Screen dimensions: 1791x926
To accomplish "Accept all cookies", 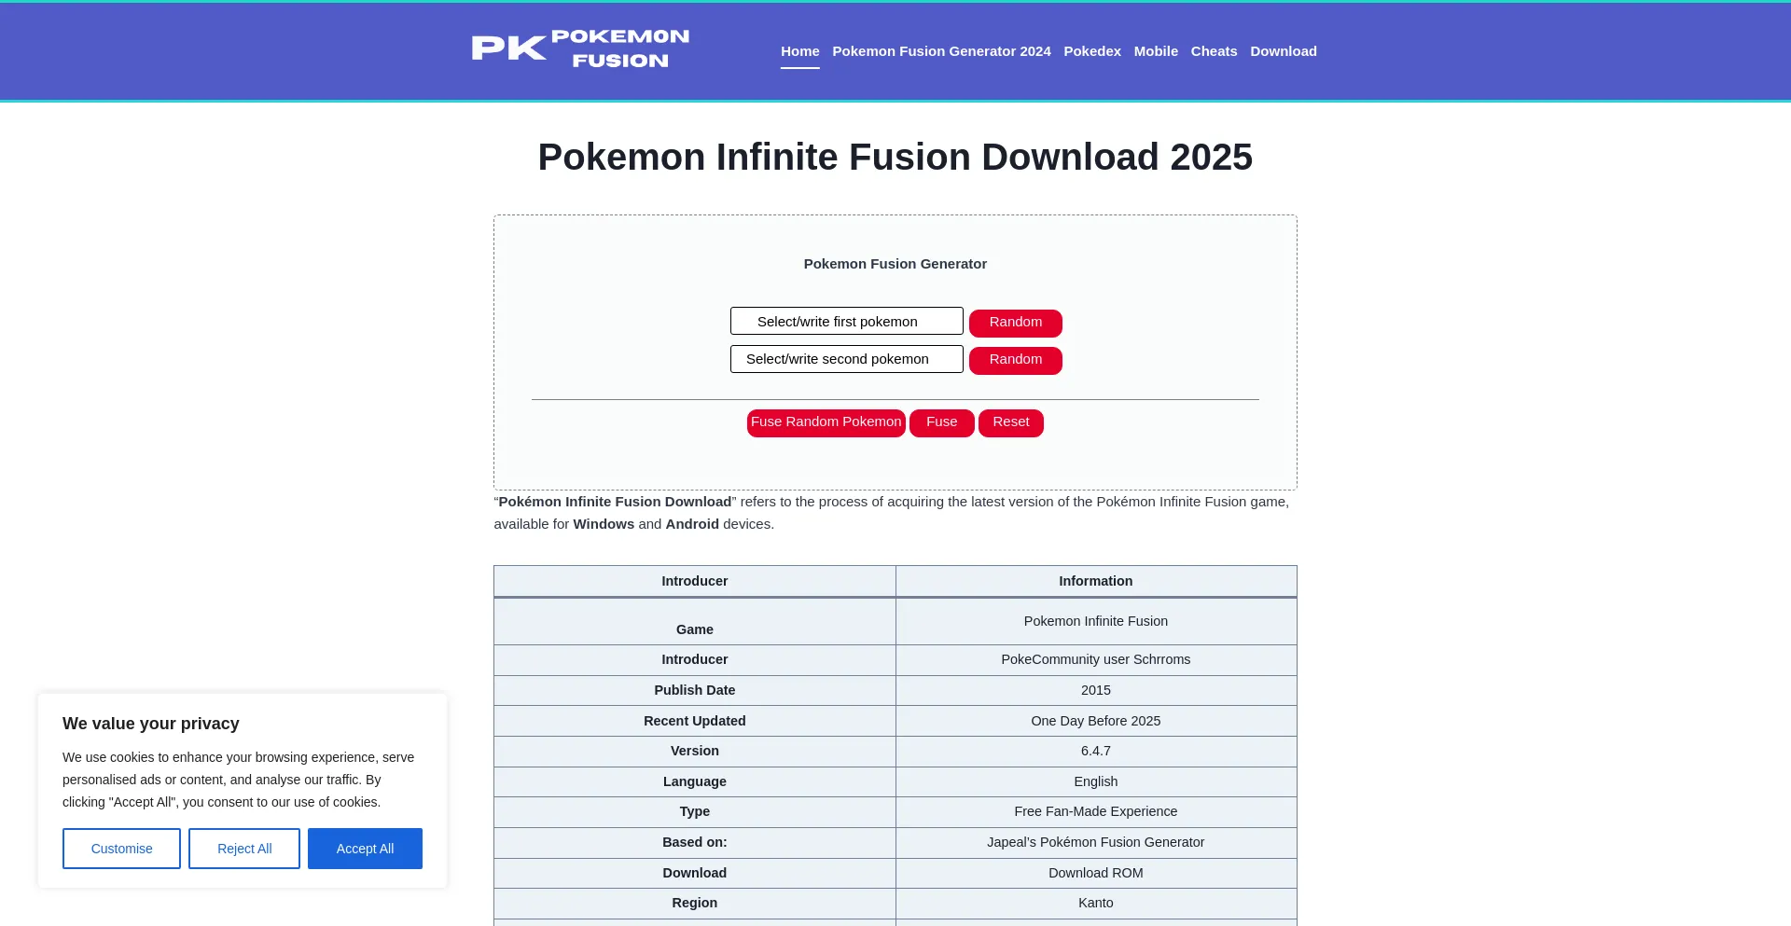I will [365, 849].
